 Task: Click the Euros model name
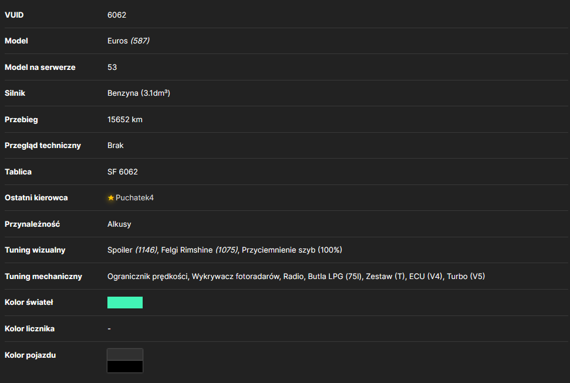coord(117,41)
